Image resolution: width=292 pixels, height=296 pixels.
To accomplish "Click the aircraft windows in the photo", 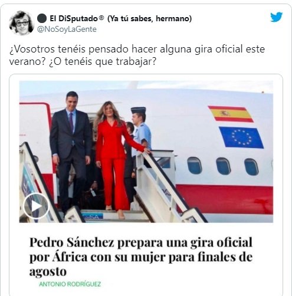I will click(x=223, y=166).
